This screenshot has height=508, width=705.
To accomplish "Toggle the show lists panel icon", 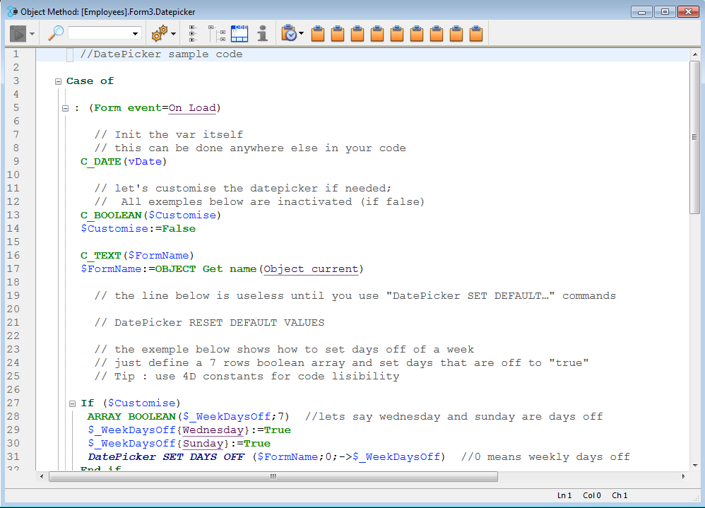I will 239,33.
